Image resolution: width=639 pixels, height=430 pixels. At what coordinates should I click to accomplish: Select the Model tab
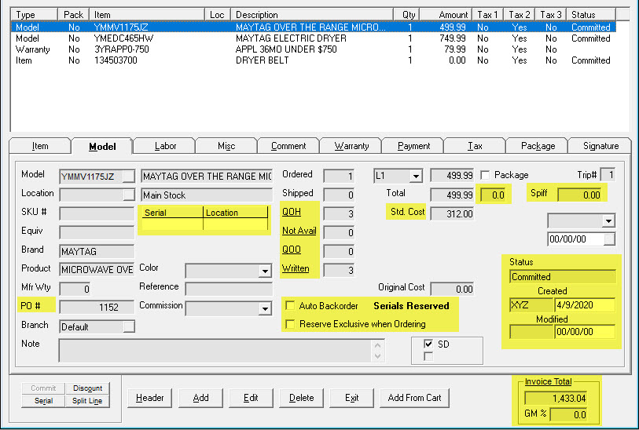pyautogui.click(x=102, y=147)
